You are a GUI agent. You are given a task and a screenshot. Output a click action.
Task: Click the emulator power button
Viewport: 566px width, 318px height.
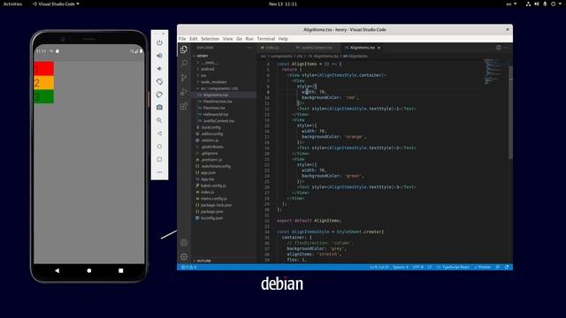pyautogui.click(x=159, y=42)
